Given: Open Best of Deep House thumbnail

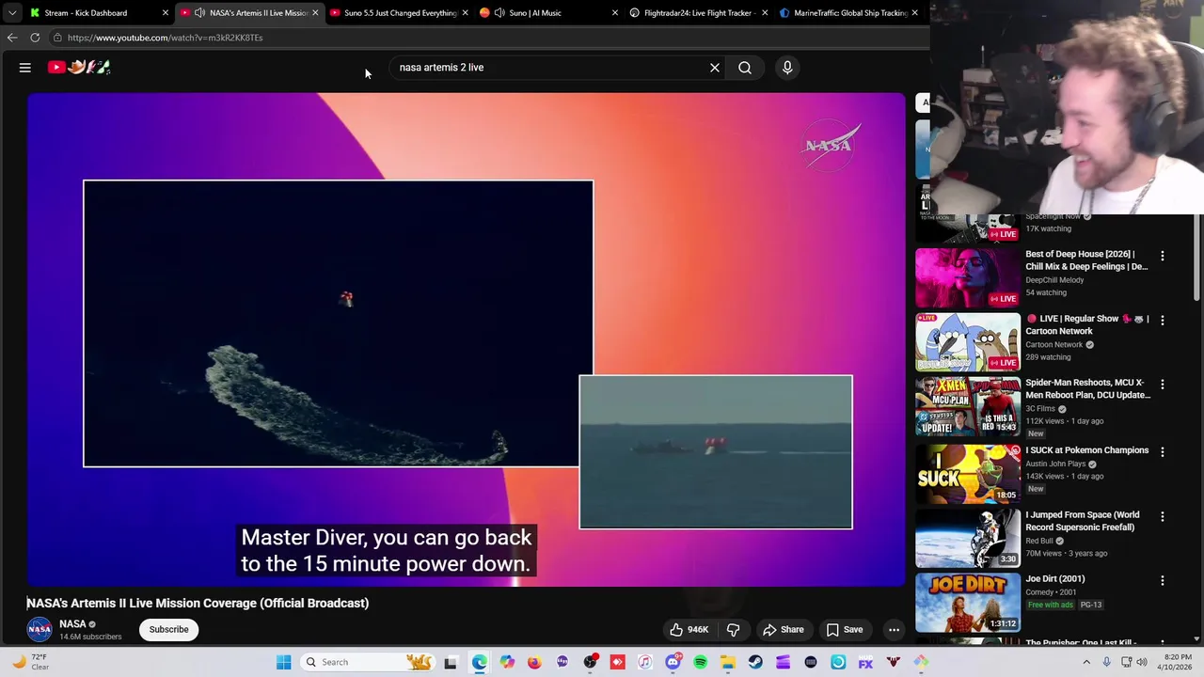Looking at the screenshot, I should [968, 277].
